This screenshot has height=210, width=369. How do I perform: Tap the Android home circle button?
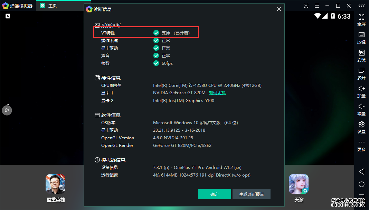point(361,184)
